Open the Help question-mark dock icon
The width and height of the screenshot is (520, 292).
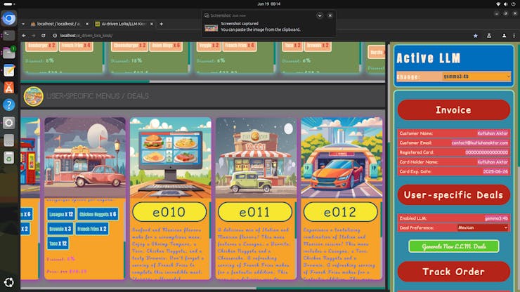9,105
